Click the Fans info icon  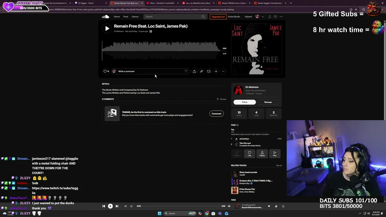(237, 125)
